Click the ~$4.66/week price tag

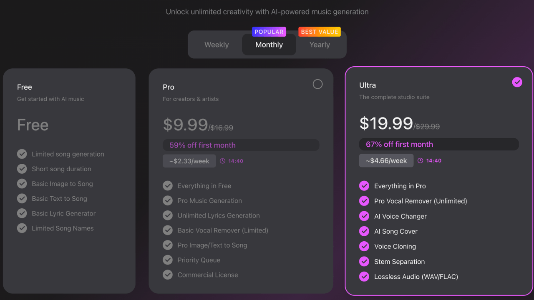[386, 161]
